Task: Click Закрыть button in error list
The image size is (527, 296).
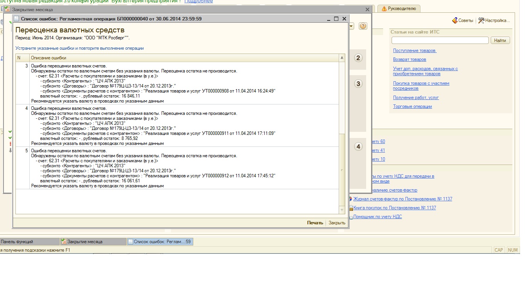Action: pos(337,223)
